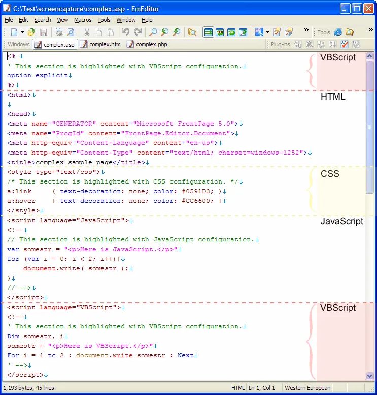Expand the Tools toolbar overflow chevron
This screenshot has width=377, height=395.
[371, 29]
